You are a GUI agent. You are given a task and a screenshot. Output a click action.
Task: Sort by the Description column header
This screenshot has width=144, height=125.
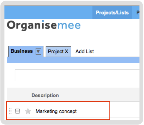pos(45,95)
